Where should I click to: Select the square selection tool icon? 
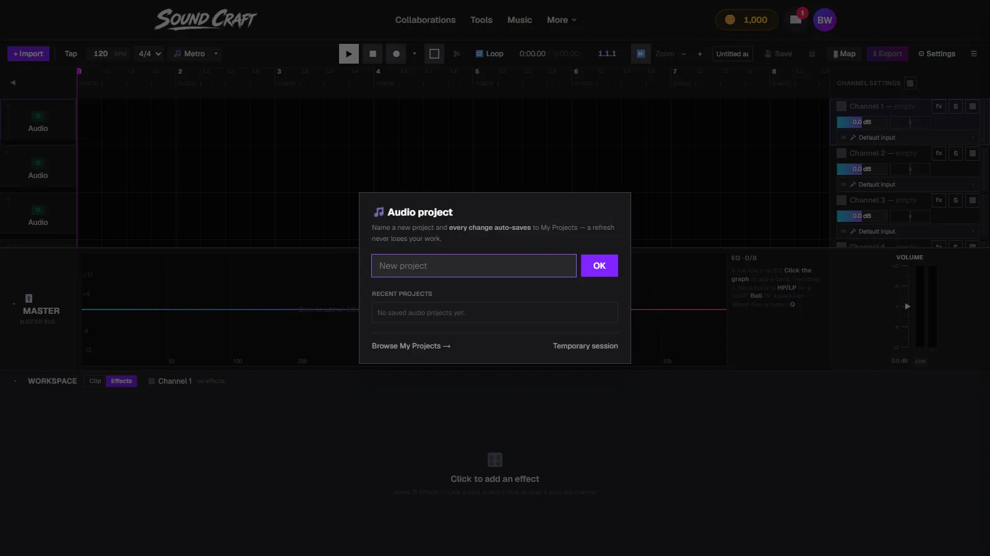[434, 54]
